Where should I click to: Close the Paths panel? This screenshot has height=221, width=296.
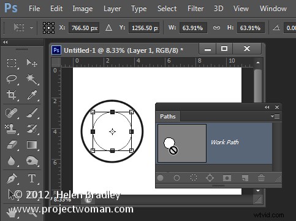[277, 107]
